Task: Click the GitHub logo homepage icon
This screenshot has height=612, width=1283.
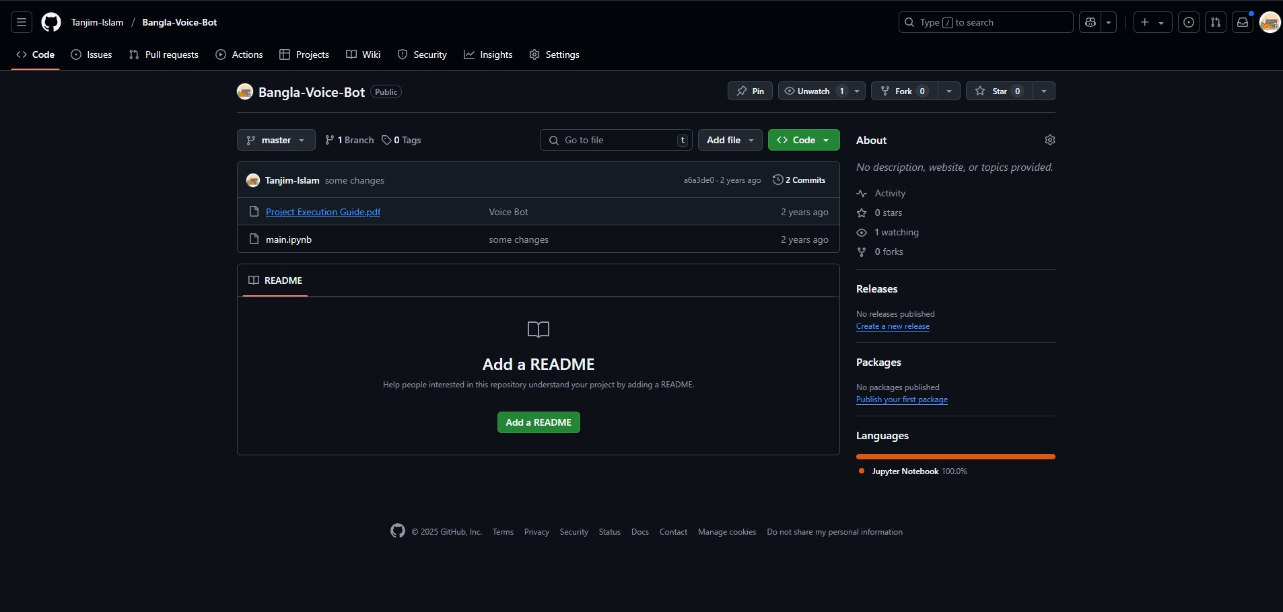Action: 51,22
